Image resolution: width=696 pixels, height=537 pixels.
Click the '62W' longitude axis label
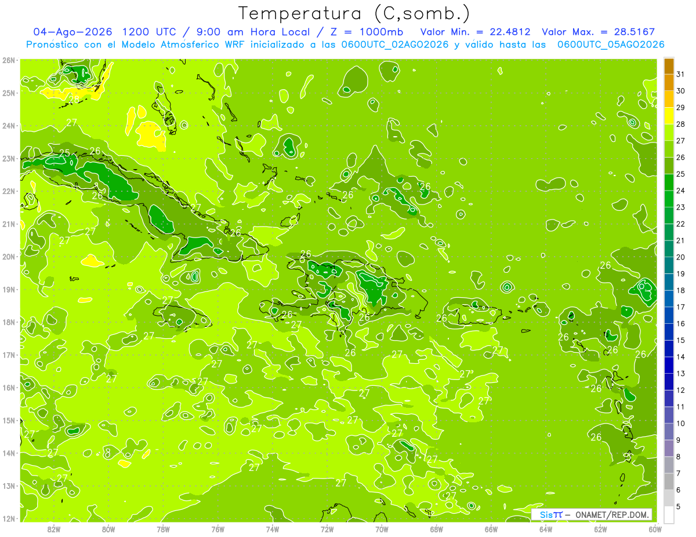(600, 528)
